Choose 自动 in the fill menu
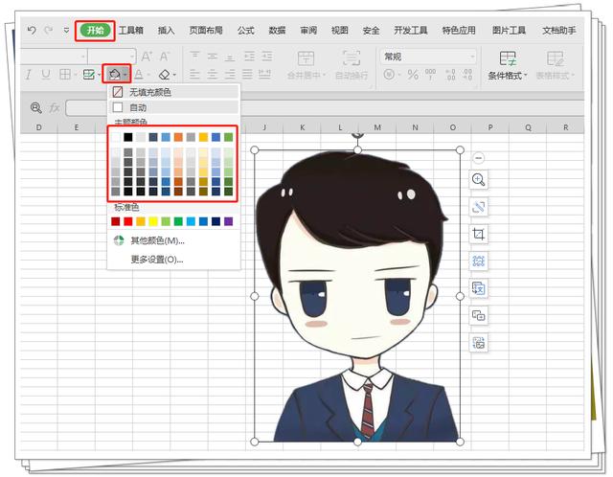613x477 pixels. tap(173, 107)
